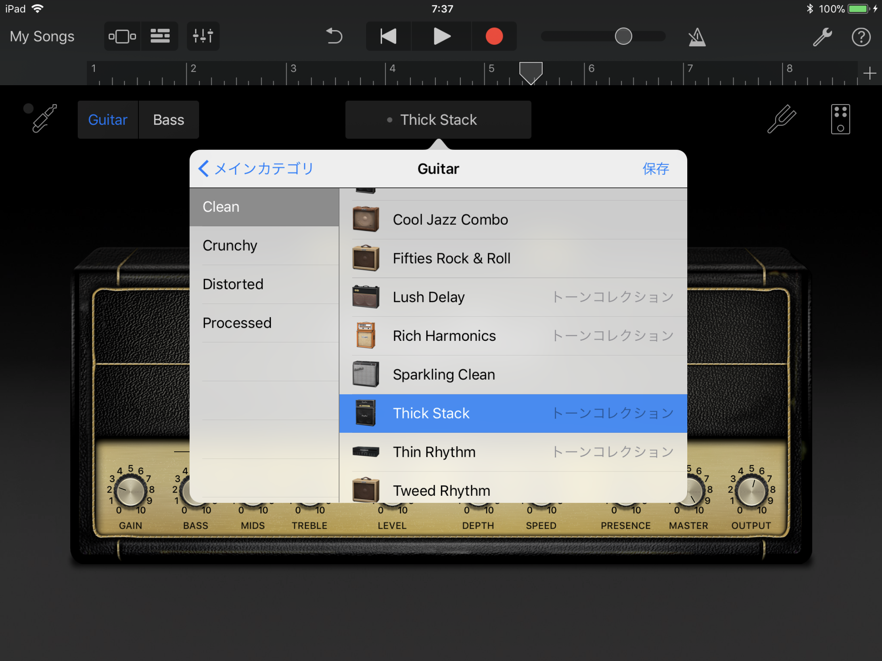Go to beginning of song

[x=388, y=36]
